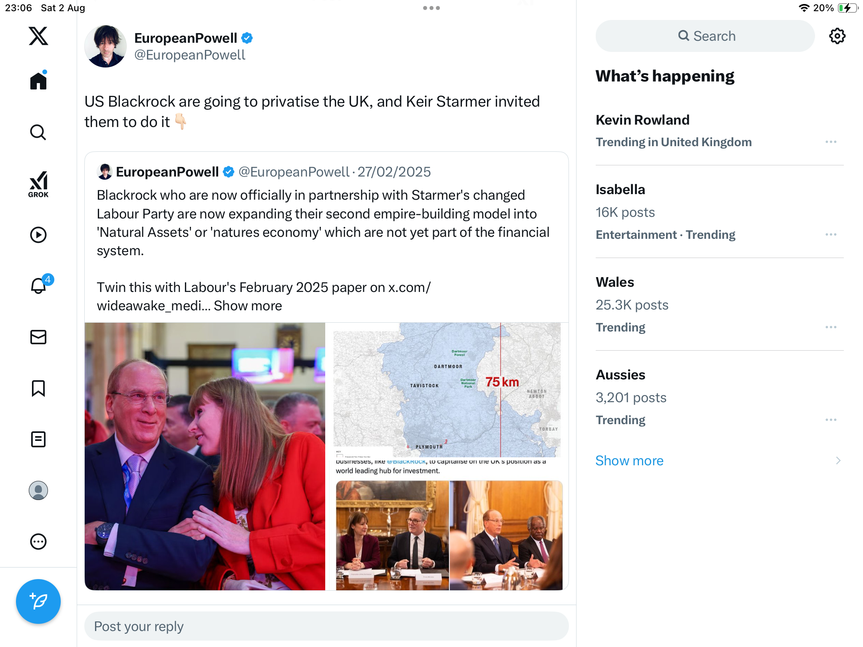Viewport: 863px width, 647px height.
Task: Open the Video tab play icon
Action: coord(38,235)
